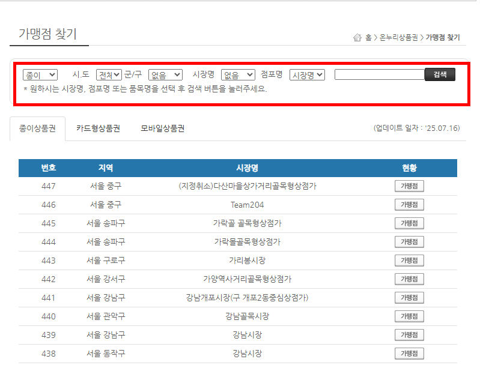Switch to the 모바일상품권 tab
480x374 pixels.
(x=163, y=128)
